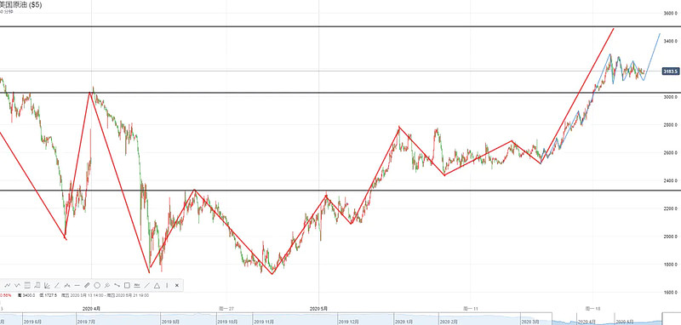The width and height of the screenshot is (681, 325).
Task: Click the 周一 18 time axis label
Action: click(x=592, y=309)
